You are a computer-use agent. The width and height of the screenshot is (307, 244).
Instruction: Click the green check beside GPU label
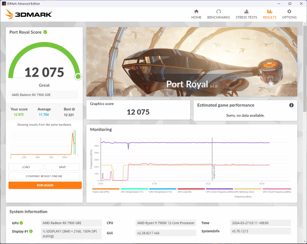coord(21,223)
